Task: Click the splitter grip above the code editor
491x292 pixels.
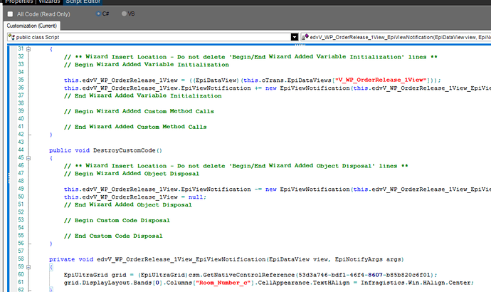Action: click(300, 45)
